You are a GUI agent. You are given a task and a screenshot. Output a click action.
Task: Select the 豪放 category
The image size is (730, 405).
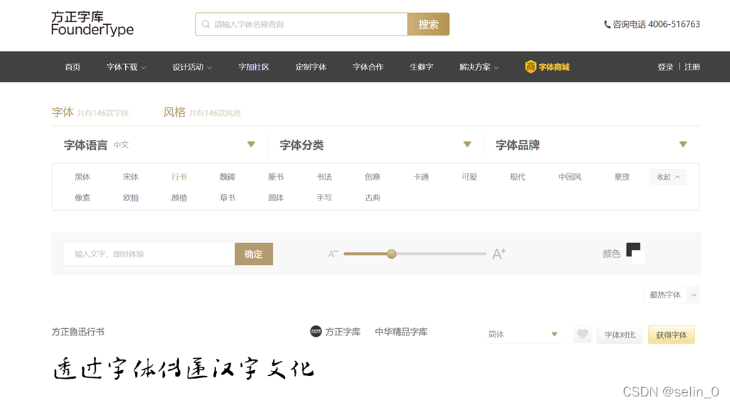point(622,177)
